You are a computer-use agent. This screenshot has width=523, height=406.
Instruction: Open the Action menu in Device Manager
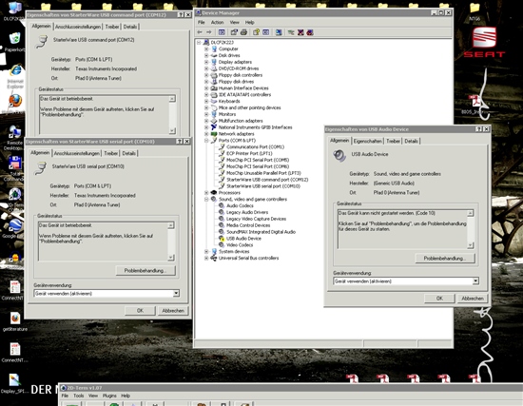(217, 22)
